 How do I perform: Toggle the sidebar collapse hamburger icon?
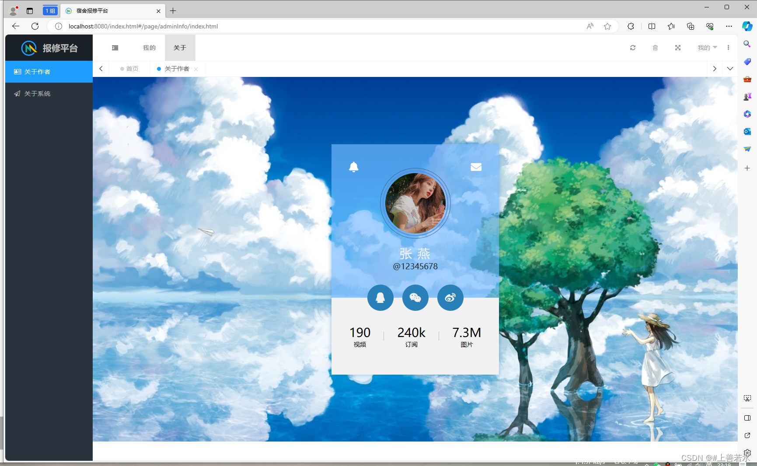point(115,48)
